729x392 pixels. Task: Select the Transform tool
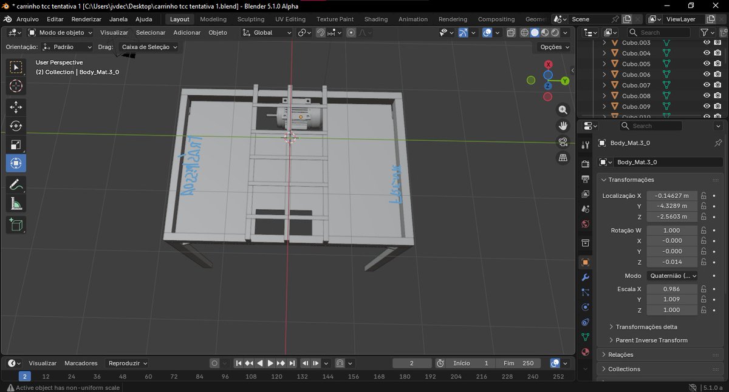click(x=16, y=163)
